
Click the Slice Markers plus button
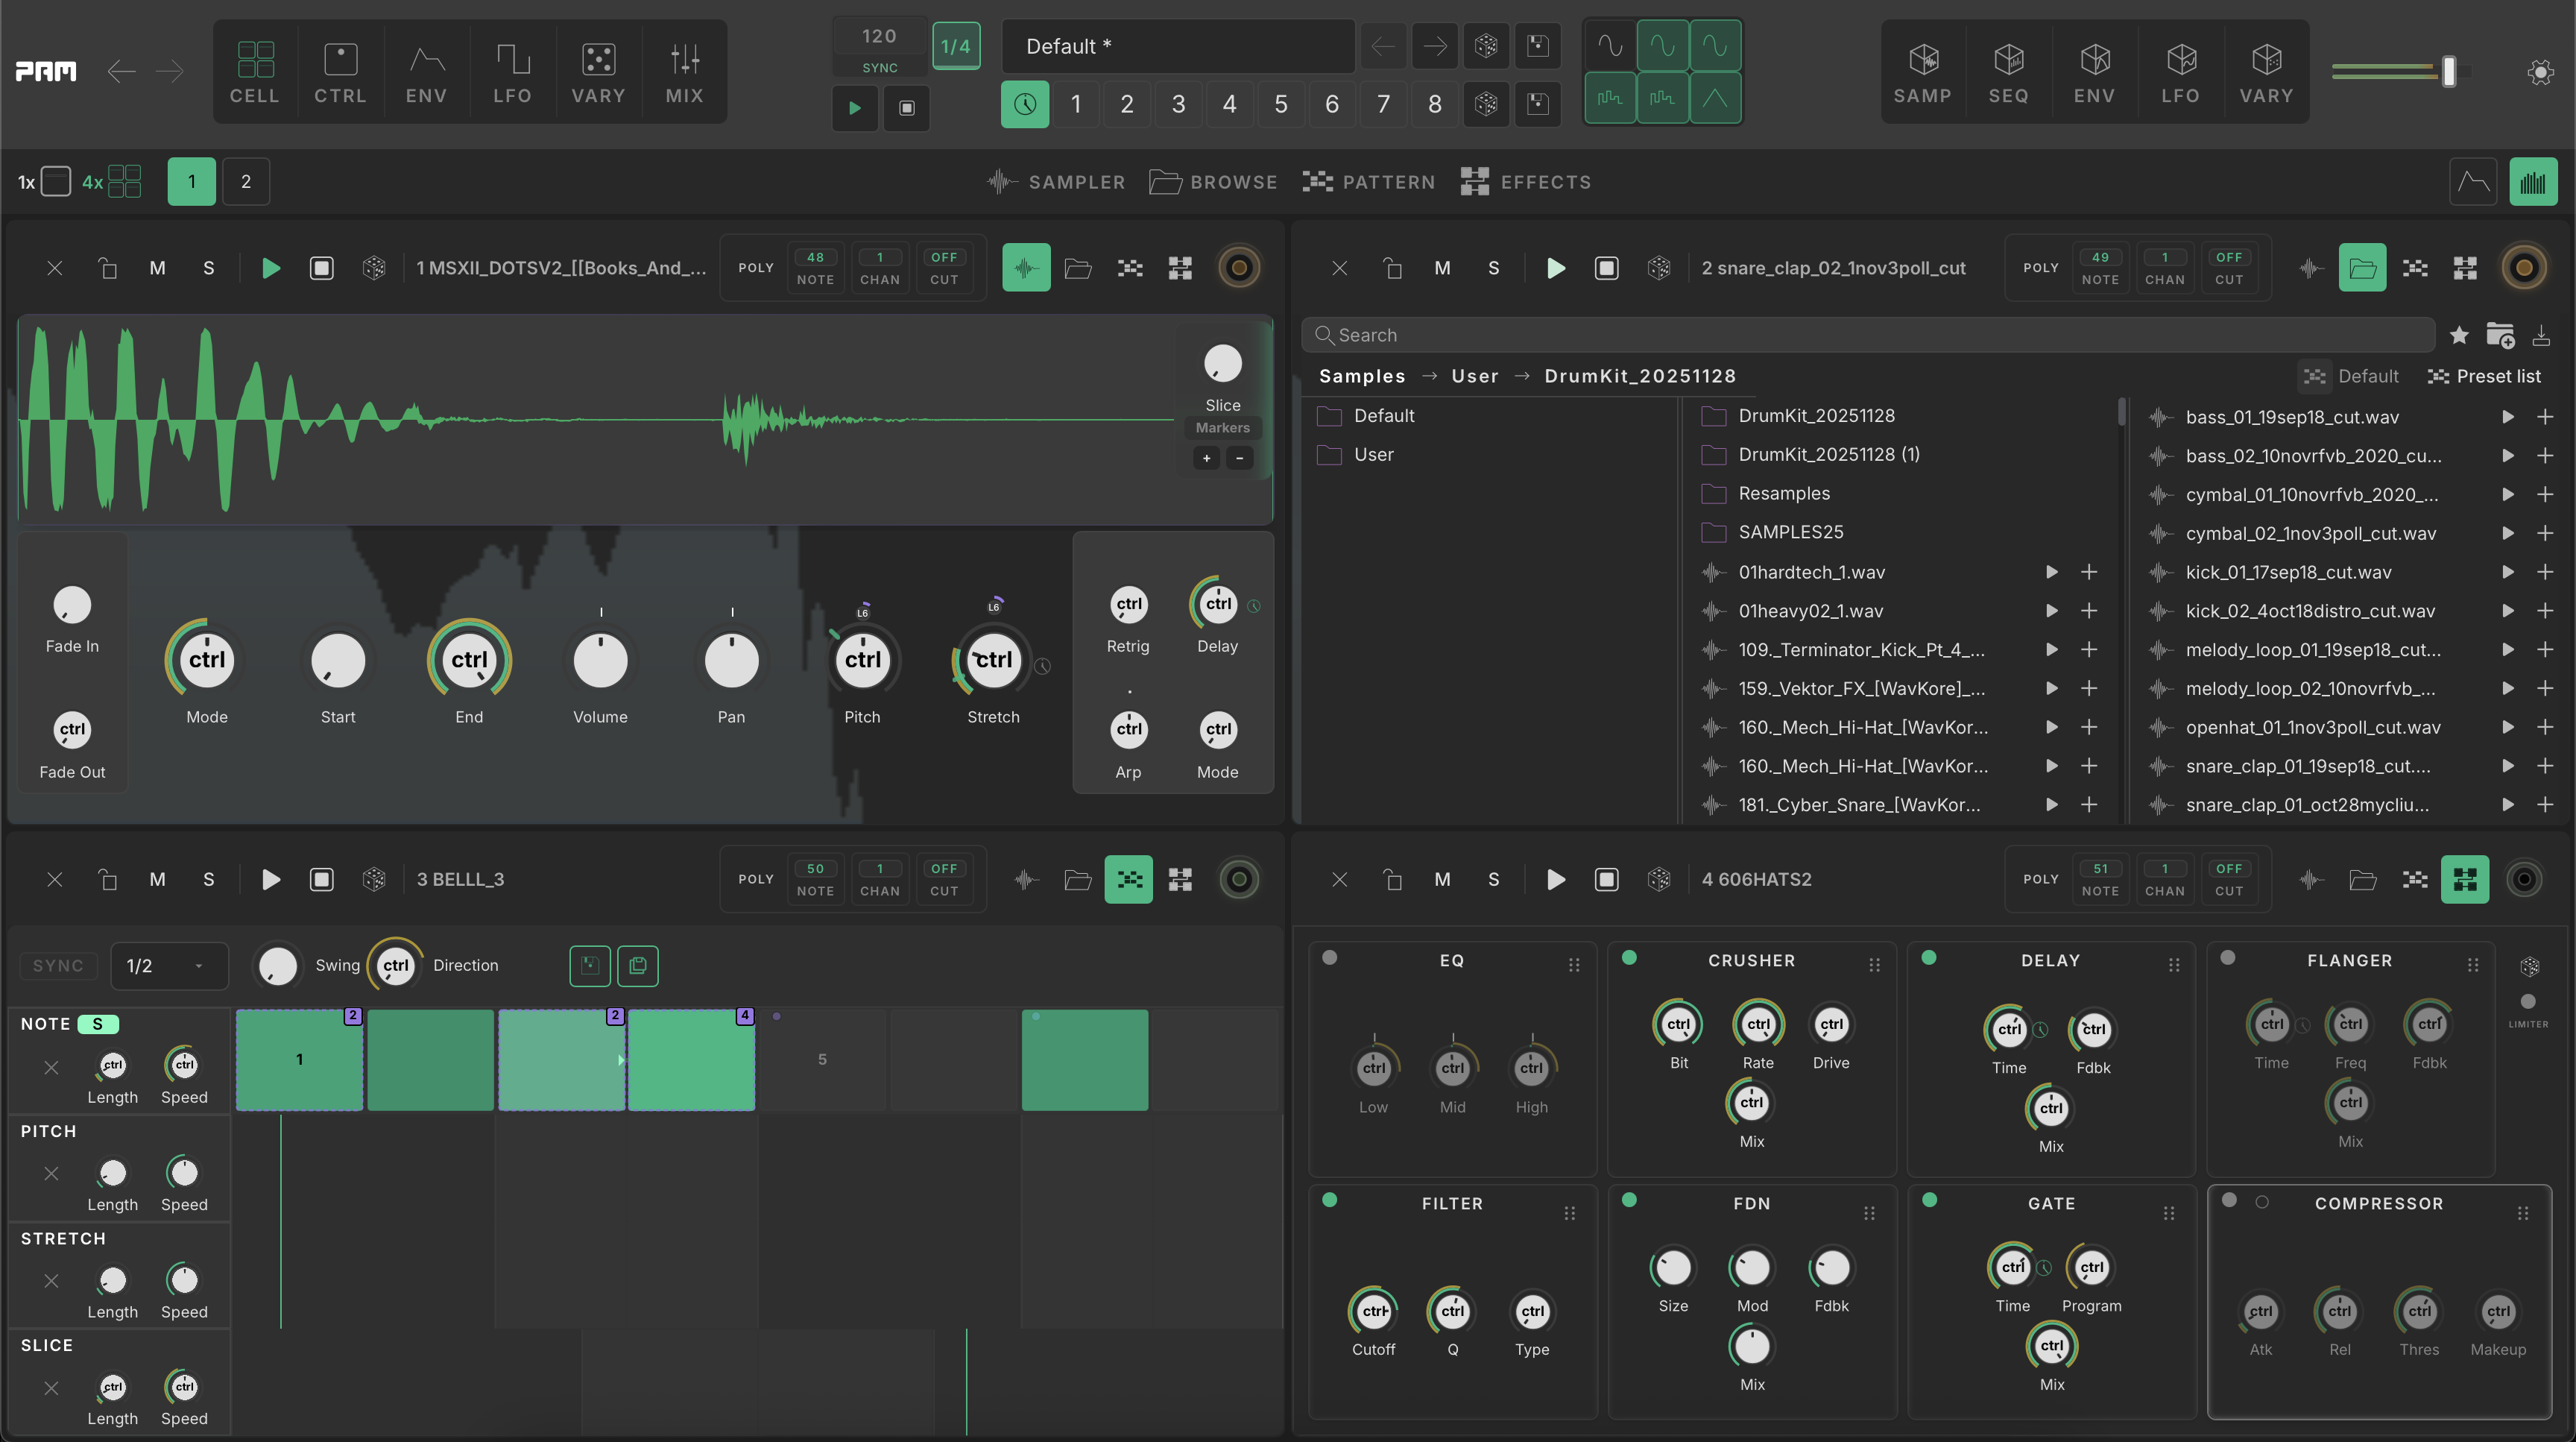tap(1206, 458)
